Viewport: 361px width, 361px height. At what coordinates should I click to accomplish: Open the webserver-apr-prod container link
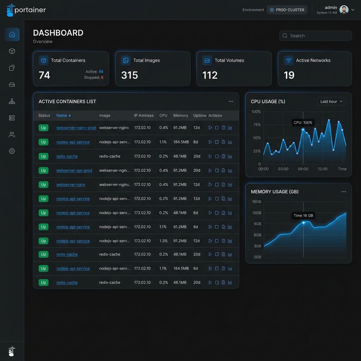click(74, 170)
